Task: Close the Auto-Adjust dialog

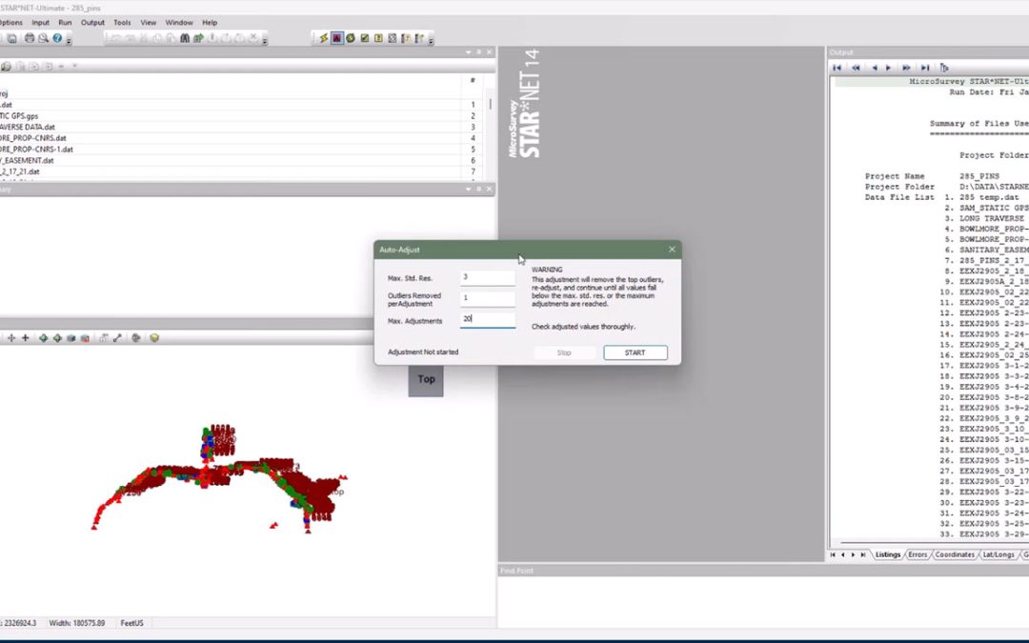Action: click(x=672, y=250)
